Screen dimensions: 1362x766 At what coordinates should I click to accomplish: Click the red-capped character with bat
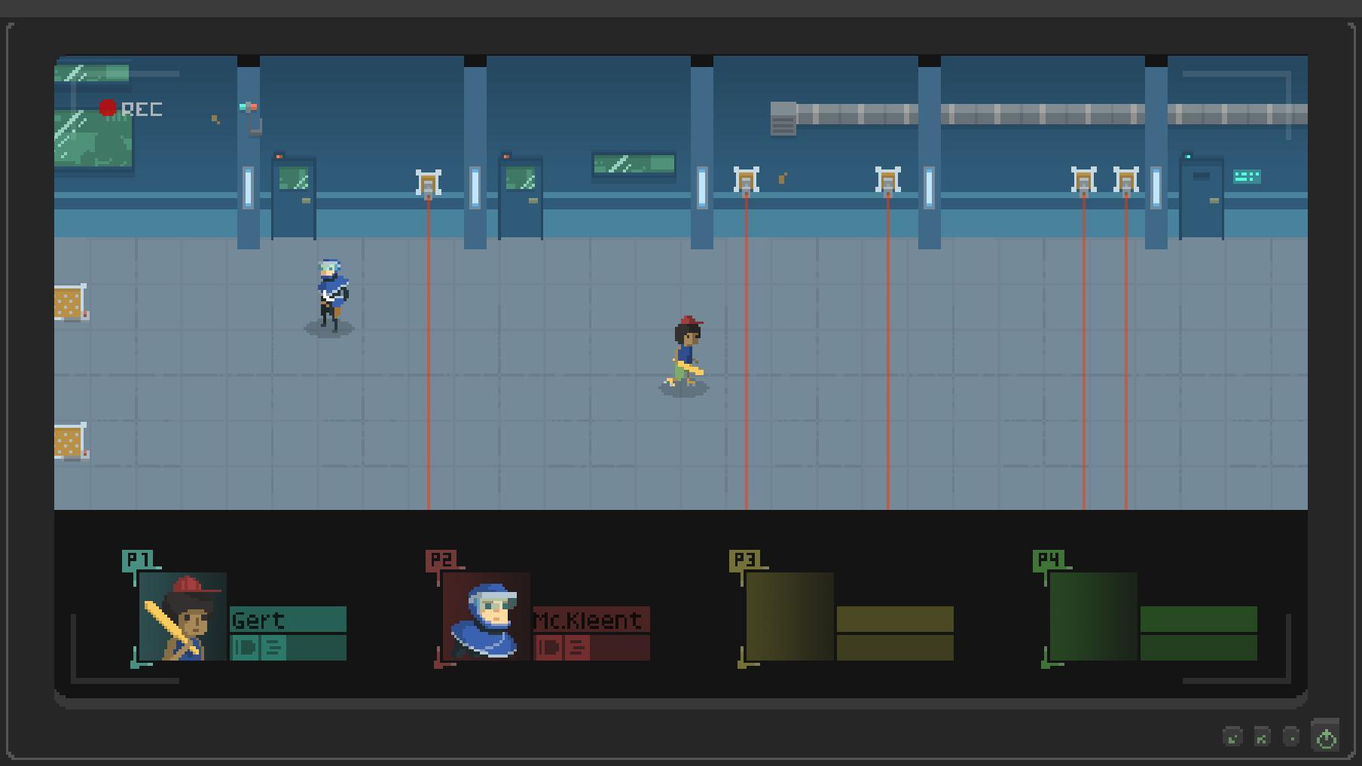tap(686, 352)
